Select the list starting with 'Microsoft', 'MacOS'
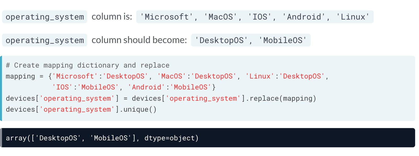The width and height of the screenshot is (419, 156). click(x=255, y=17)
